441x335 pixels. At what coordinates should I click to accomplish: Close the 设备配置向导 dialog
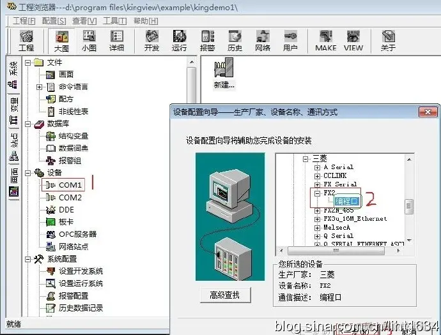428,112
